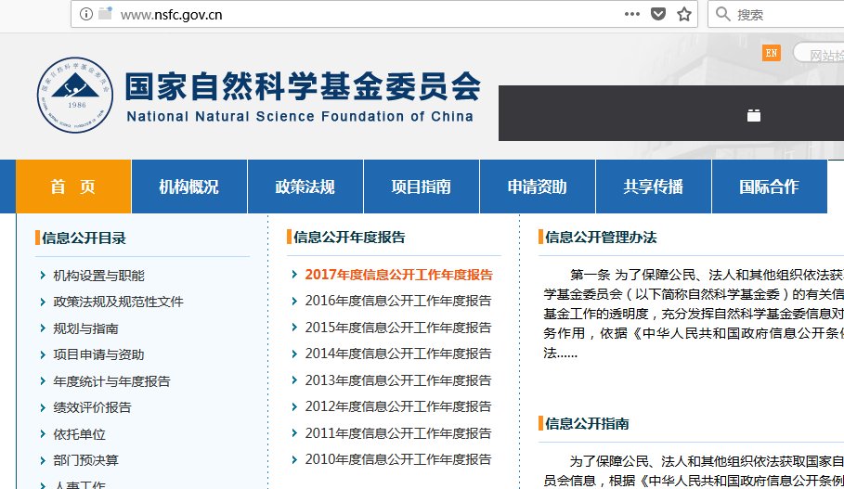The width and height of the screenshot is (844, 489).
Task: Open 政策法规及规范性文件 link
Action: [x=119, y=302]
